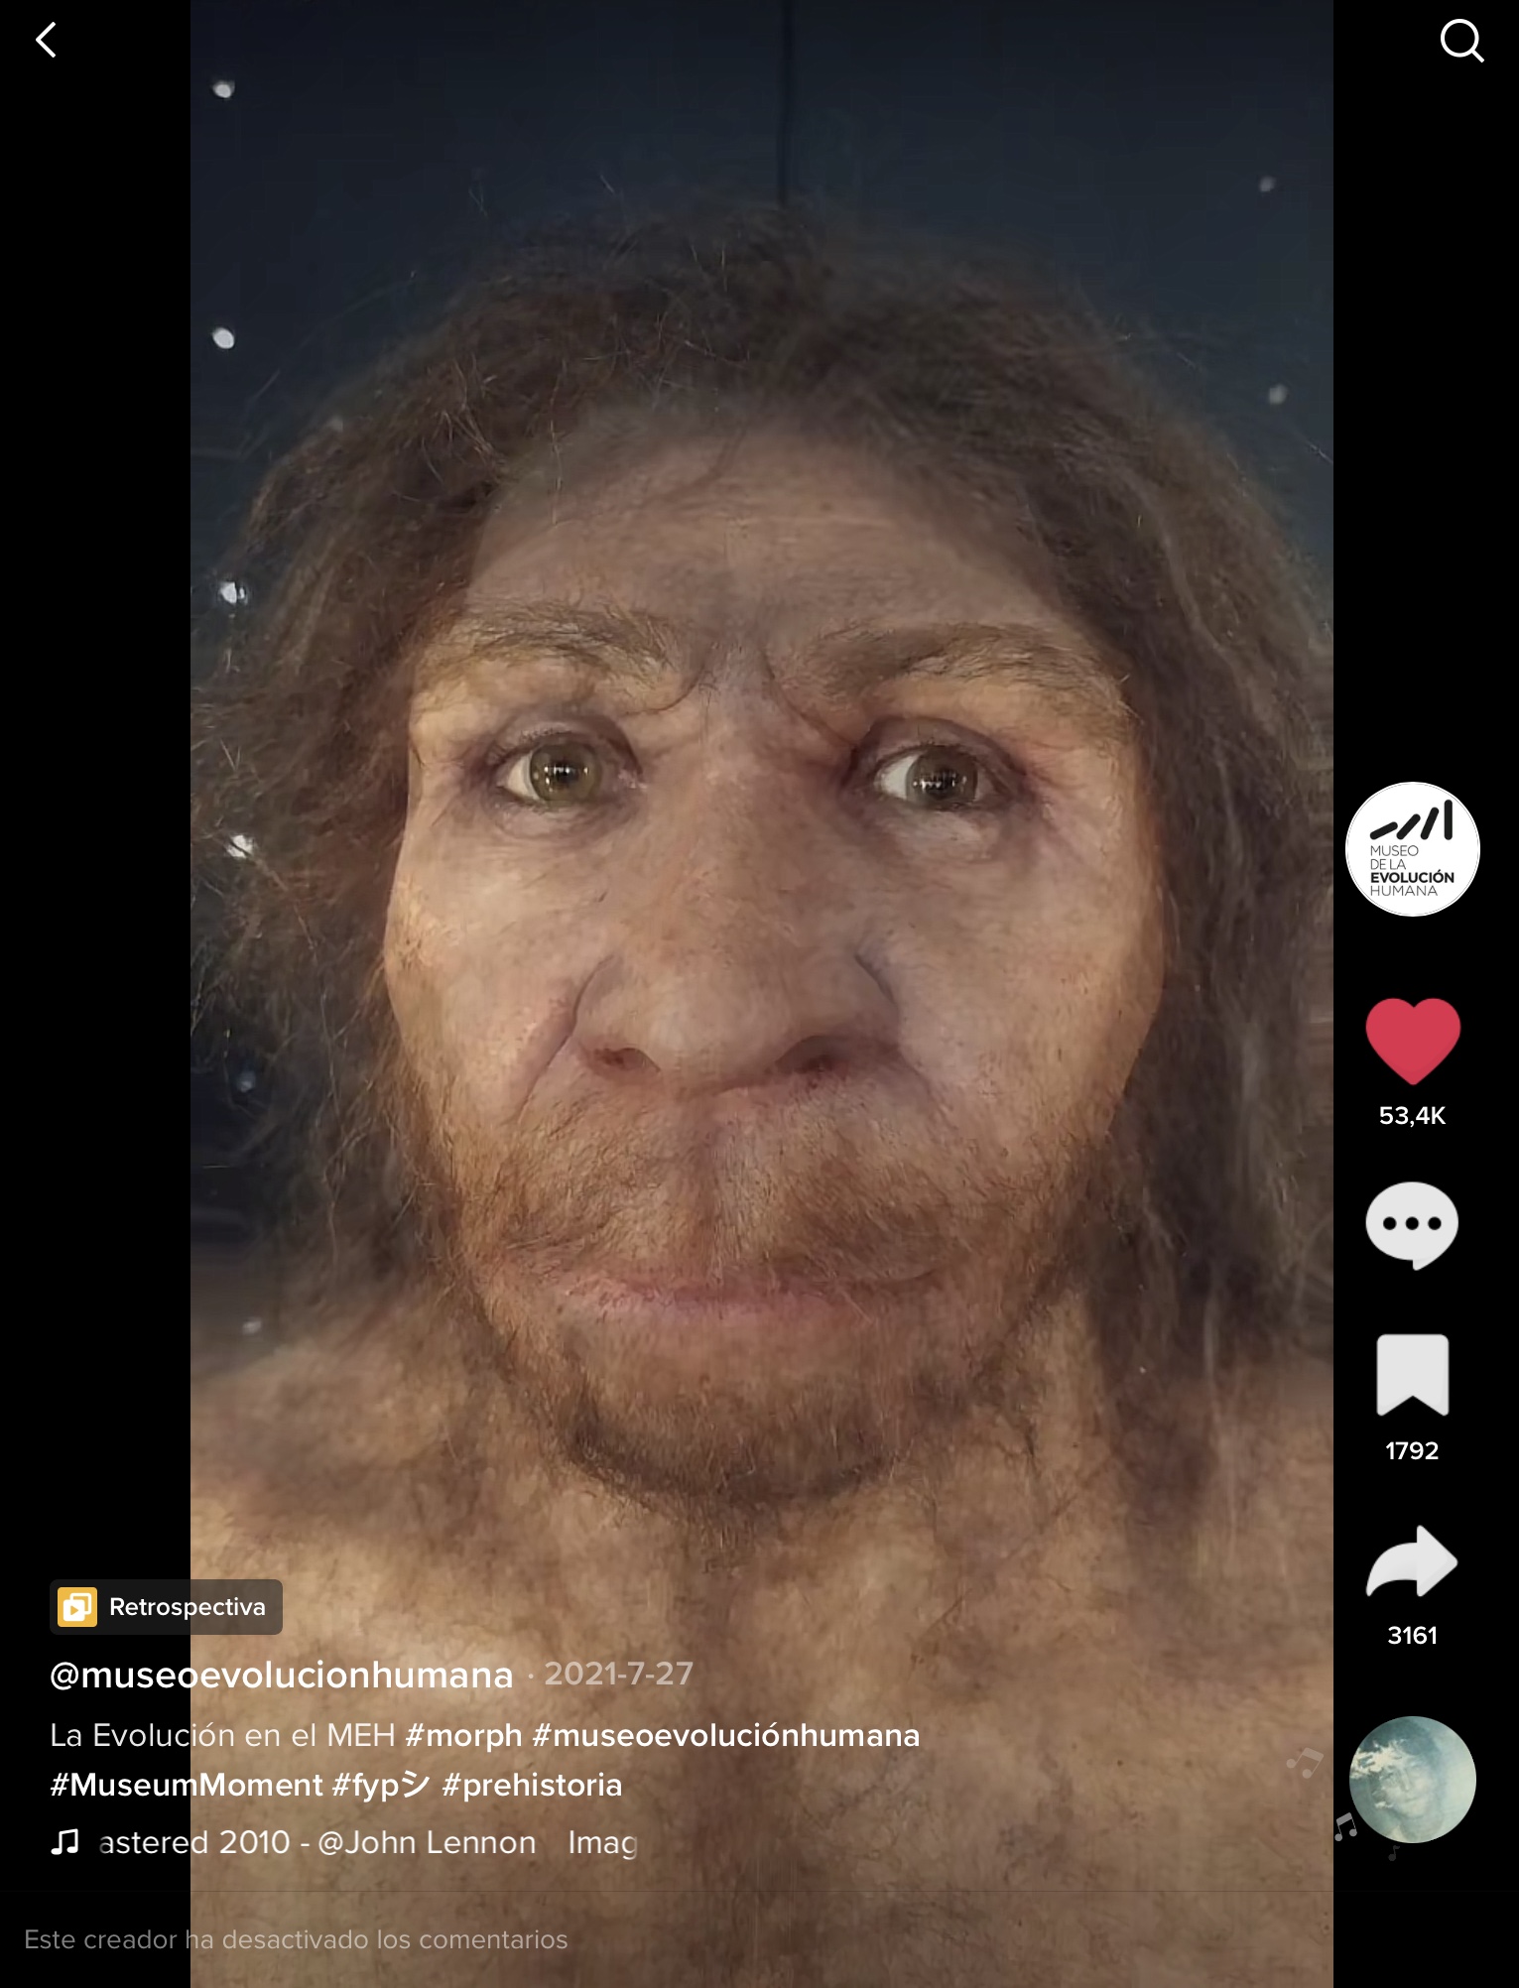Save the video with the bookmark icon
Screen dimensions: 1519x1988
coord(1412,1375)
